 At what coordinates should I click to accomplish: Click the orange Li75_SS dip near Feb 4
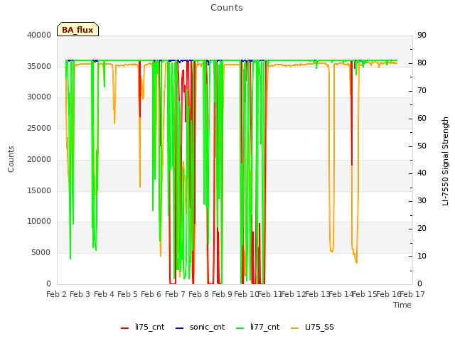point(114,121)
